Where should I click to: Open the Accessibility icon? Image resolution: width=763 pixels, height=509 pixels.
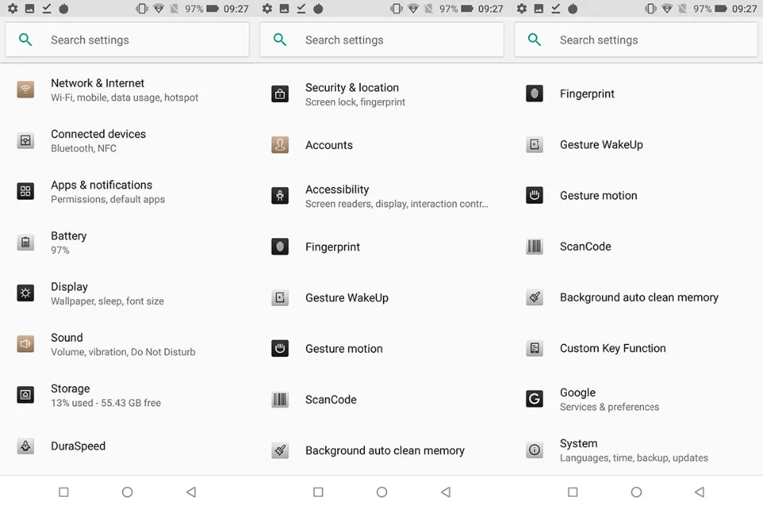280,195
